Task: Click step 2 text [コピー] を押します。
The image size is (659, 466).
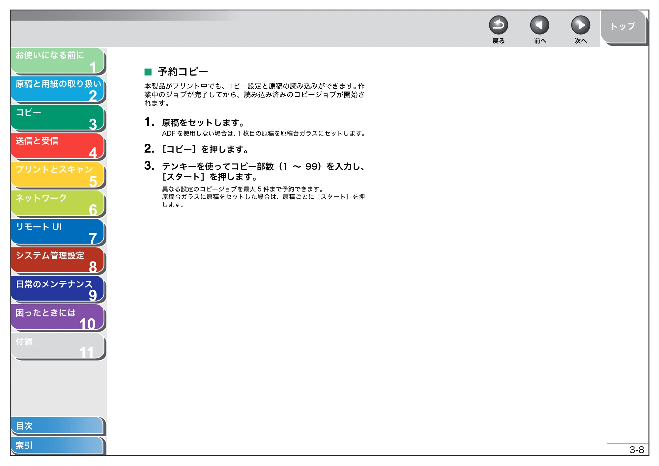Action: tap(205, 149)
